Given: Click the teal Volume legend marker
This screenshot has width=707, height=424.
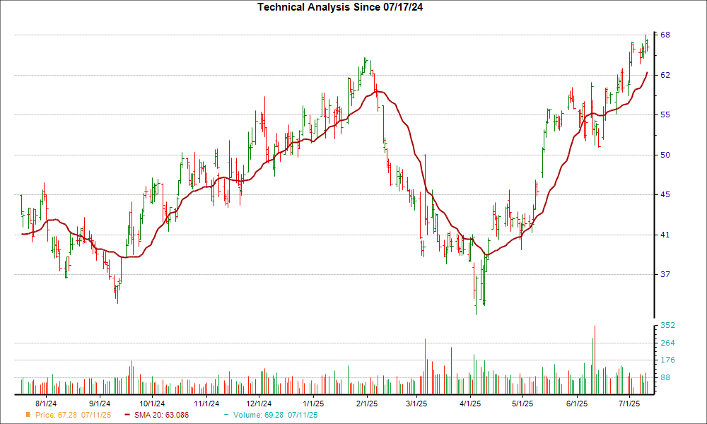Looking at the screenshot, I should point(226,415).
